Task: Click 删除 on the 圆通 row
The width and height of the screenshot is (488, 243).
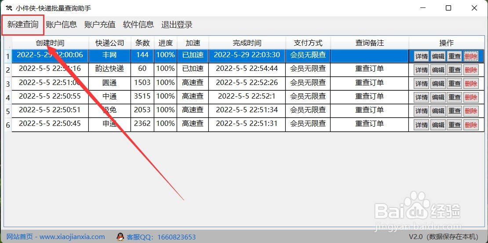Action: (471, 84)
